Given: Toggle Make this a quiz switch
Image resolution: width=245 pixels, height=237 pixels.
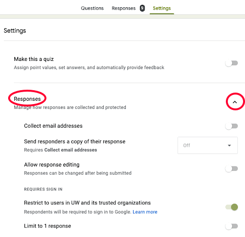Looking at the screenshot, I should pos(232,63).
